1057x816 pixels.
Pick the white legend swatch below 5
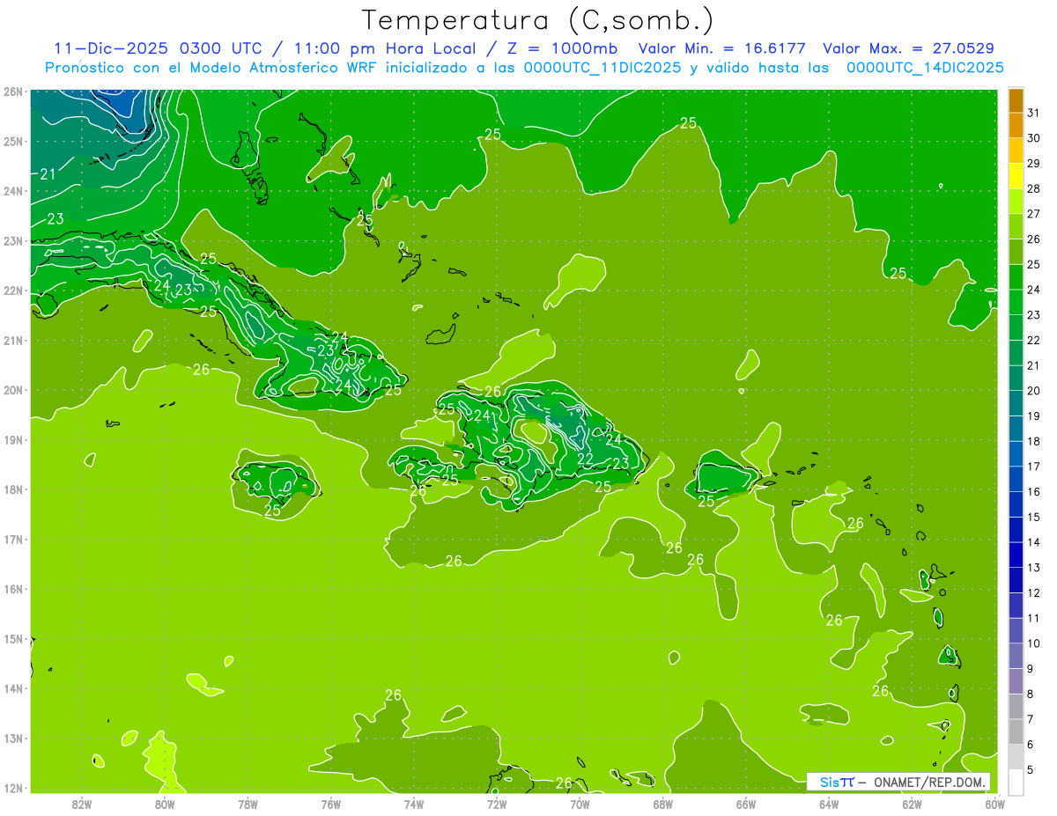click(1016, 782)
